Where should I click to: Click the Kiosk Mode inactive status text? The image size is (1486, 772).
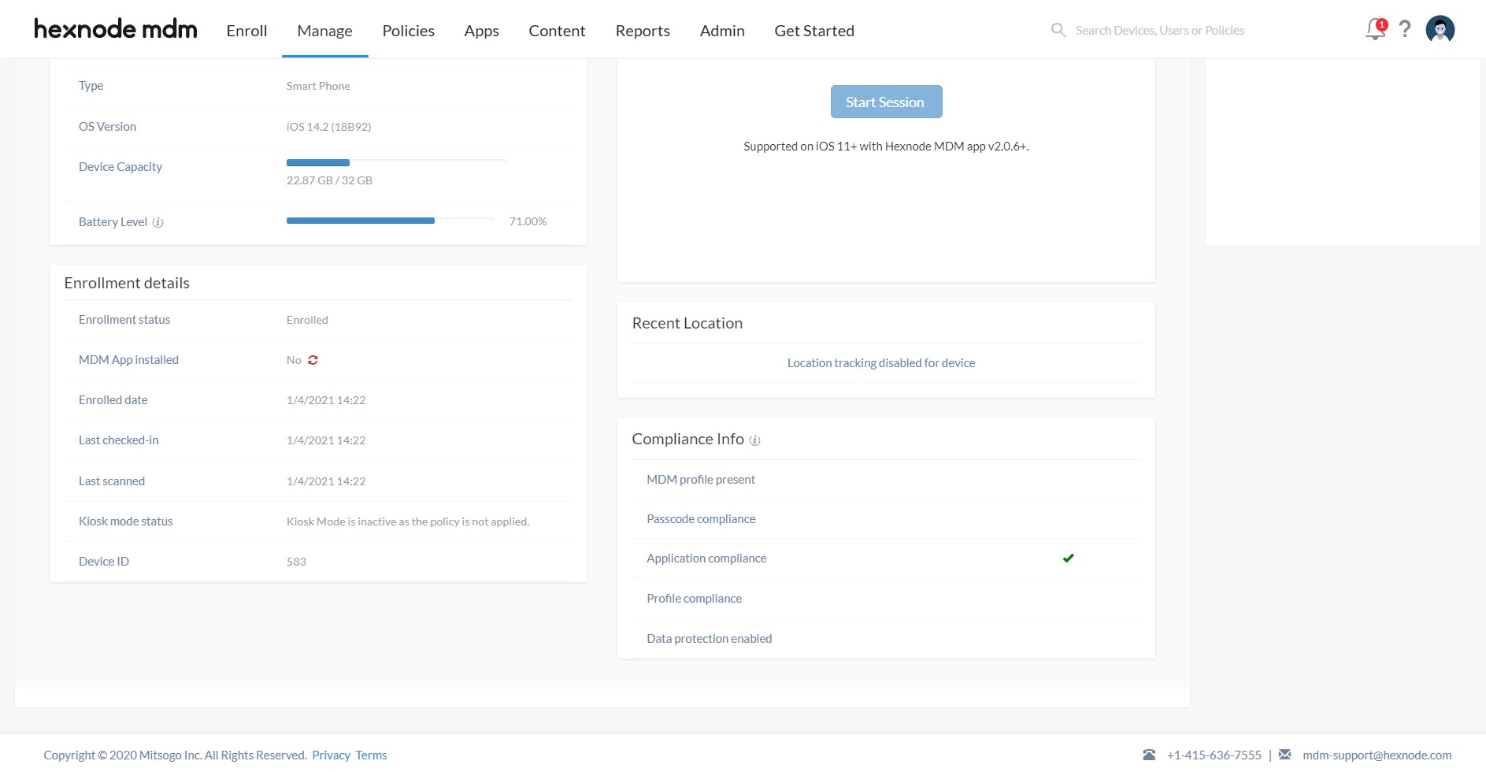[x=408, y=521]
